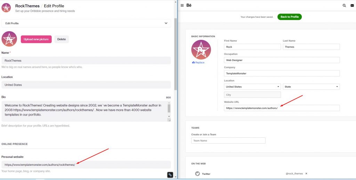356x180 pixels.
Task: Open Behance messages envelope icon
Action: coord(352,6)
